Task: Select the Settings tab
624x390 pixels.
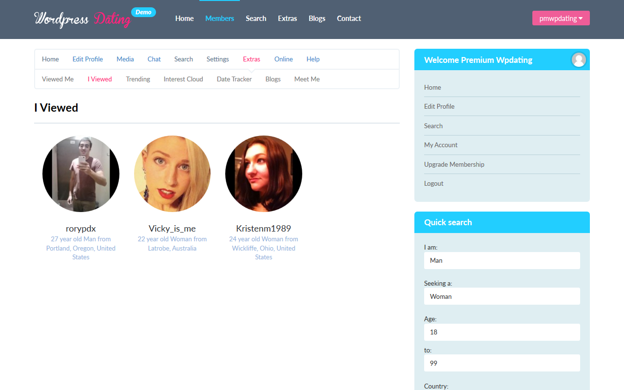Action: pyautogui.click(x=217, y=59)
